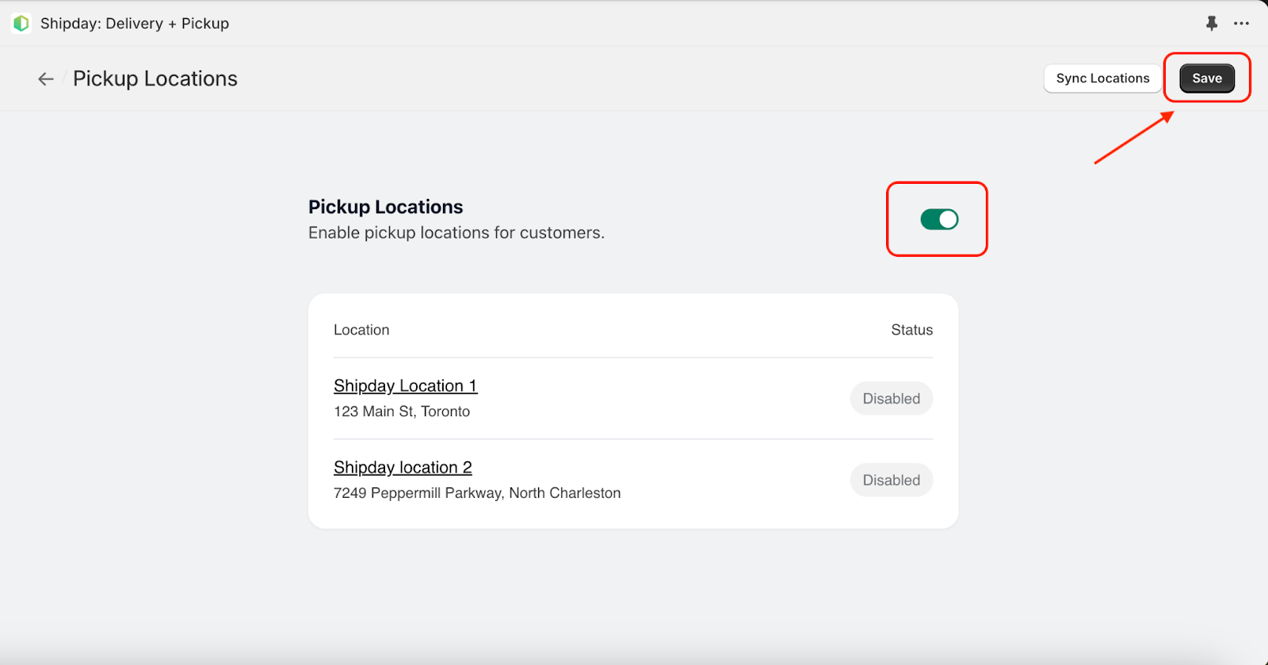Go back using the left arrow

pos(46,78)
